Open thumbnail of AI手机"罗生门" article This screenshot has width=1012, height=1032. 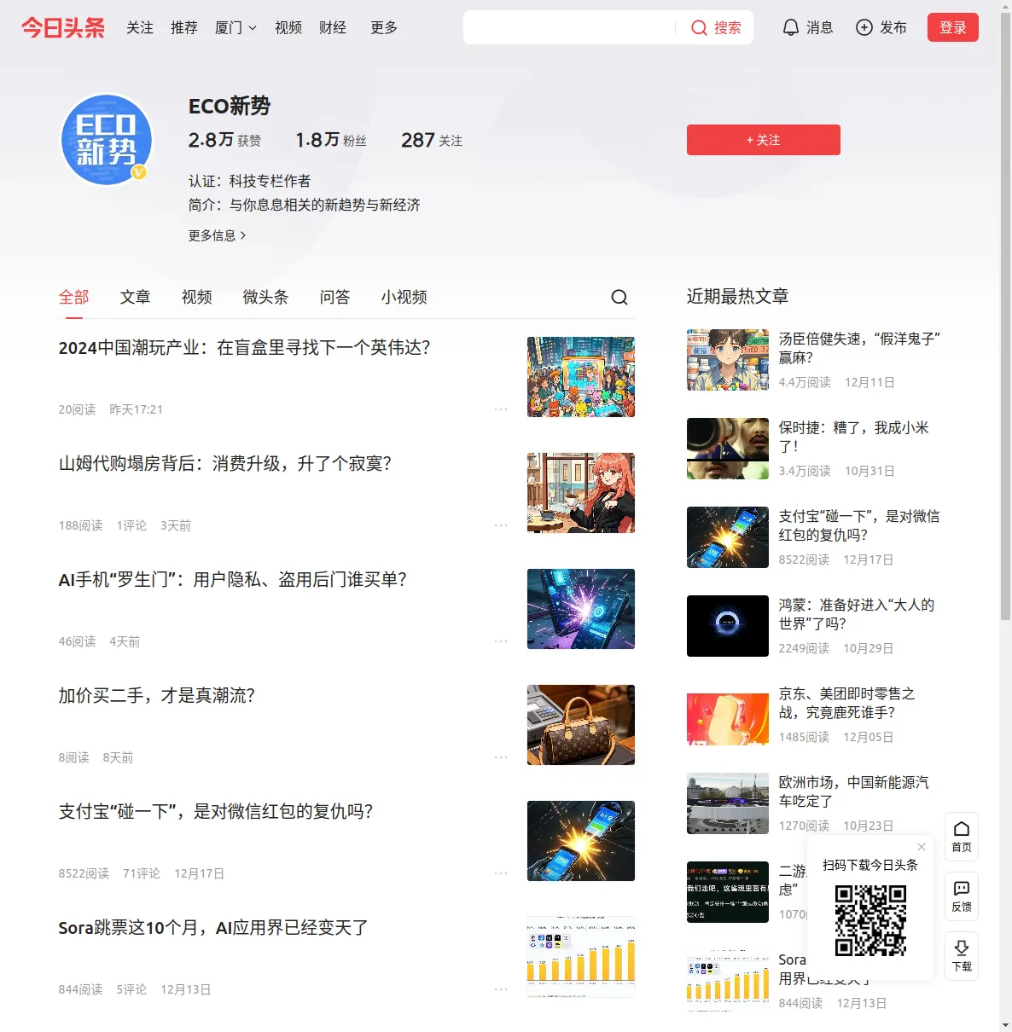(x=581, y=609)
